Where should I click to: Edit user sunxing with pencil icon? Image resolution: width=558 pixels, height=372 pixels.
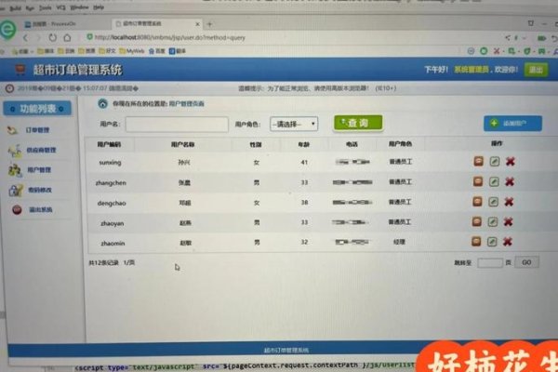pyautogui.click(x=495, y=161)
